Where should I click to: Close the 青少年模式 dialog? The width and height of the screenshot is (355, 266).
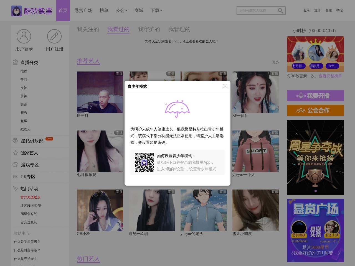225,86
